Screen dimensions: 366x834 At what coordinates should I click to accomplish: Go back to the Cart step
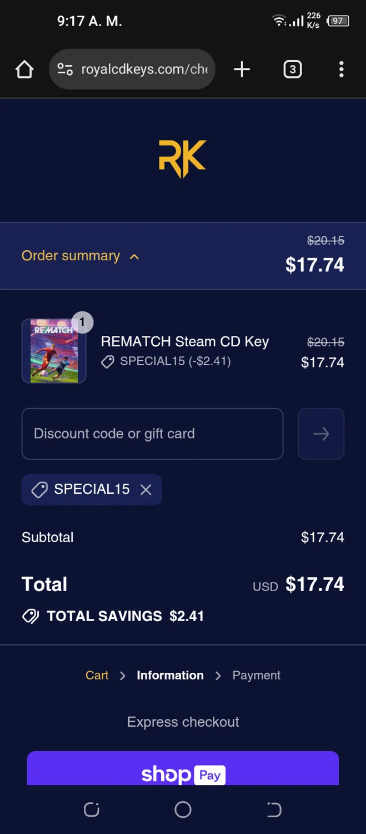(97, 675)
